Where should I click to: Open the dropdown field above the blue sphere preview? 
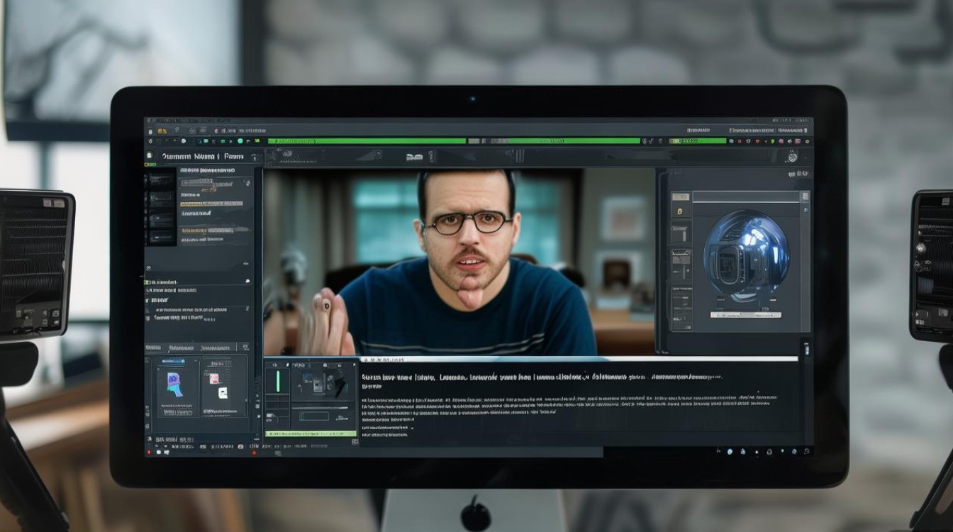(745, 196)
